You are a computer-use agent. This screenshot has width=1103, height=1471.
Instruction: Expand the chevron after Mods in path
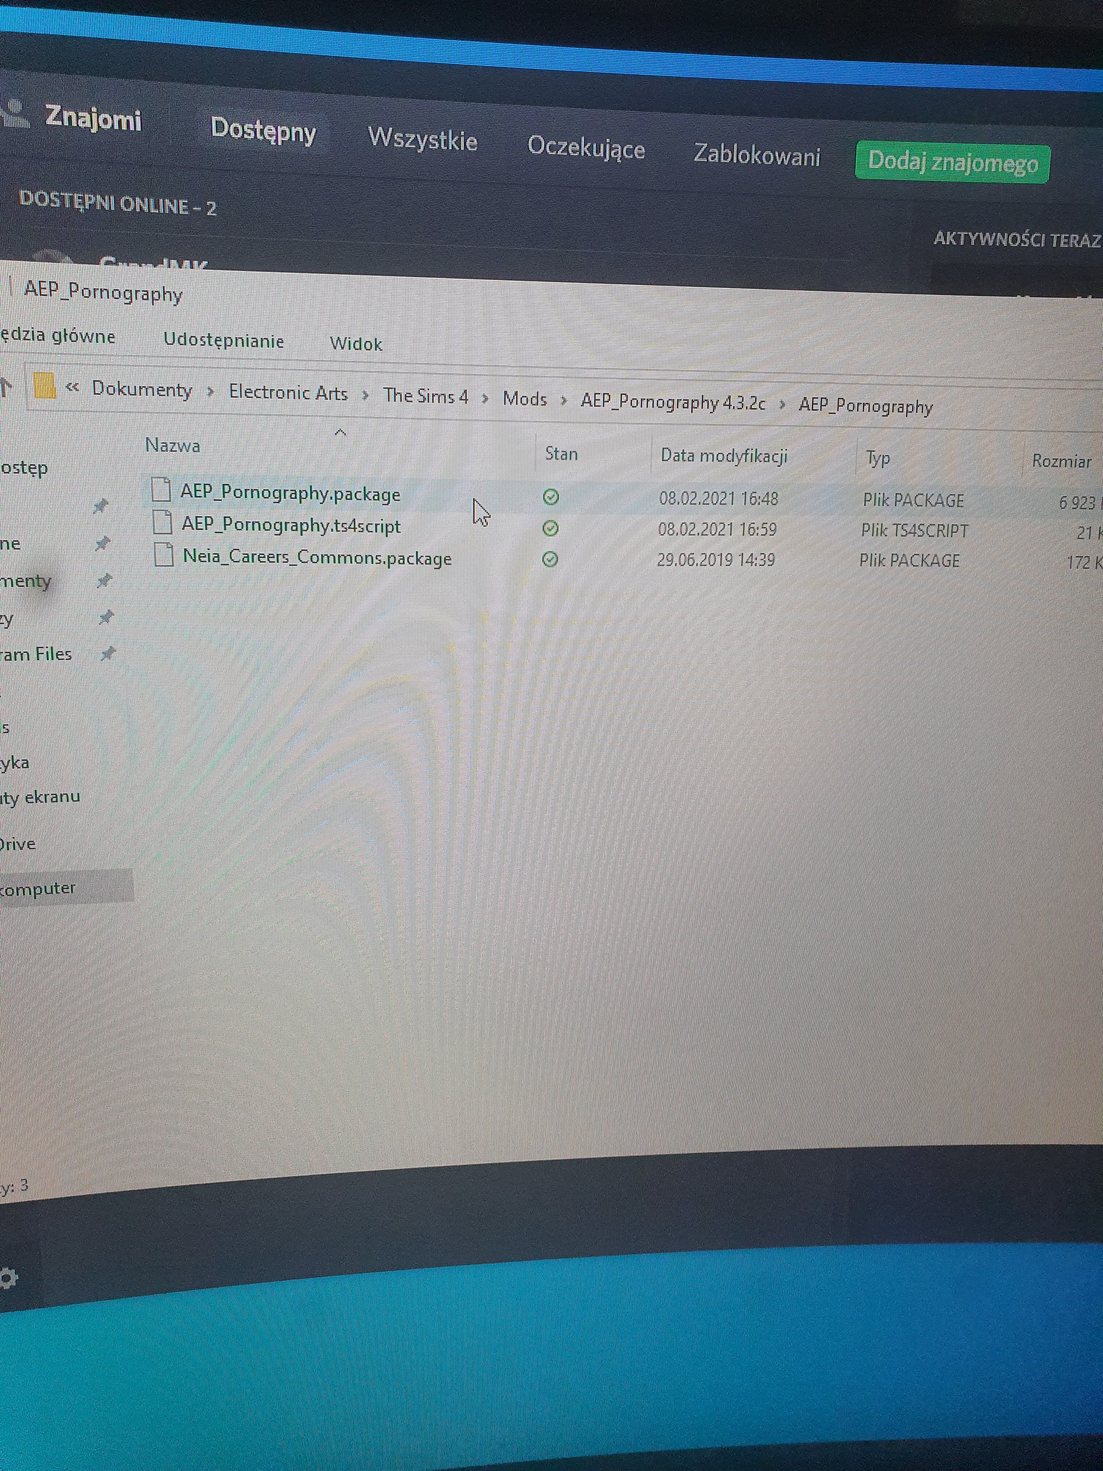pyautogui.click(x=564, y=400)
